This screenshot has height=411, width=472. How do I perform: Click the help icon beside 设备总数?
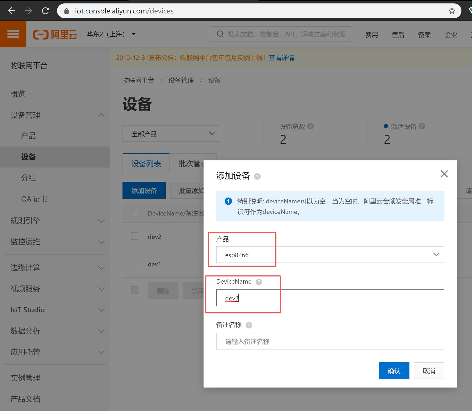311,126
